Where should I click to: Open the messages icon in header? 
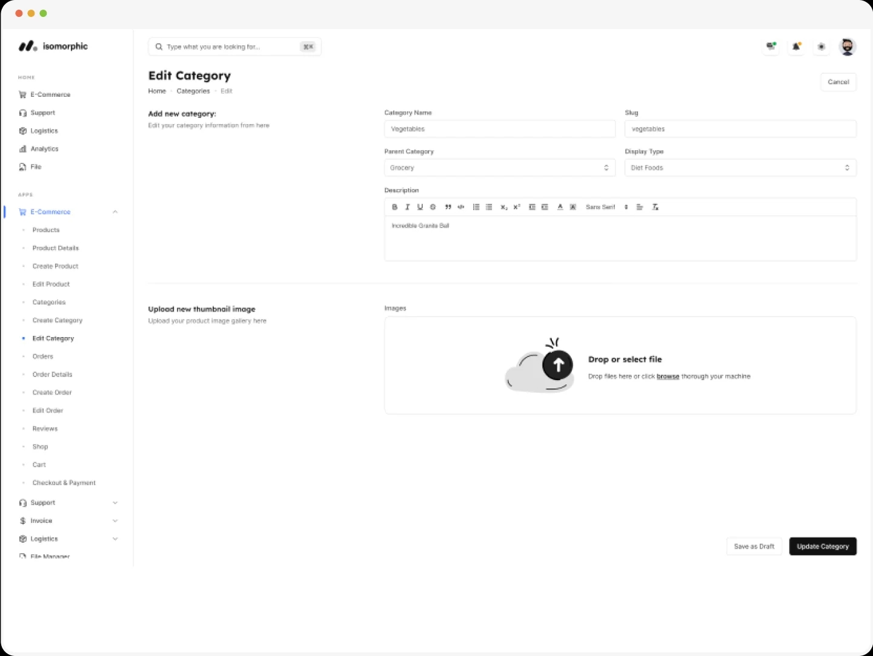[771, 46]
